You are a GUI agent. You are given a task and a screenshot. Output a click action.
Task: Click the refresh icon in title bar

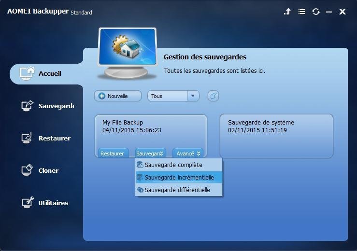316,12
